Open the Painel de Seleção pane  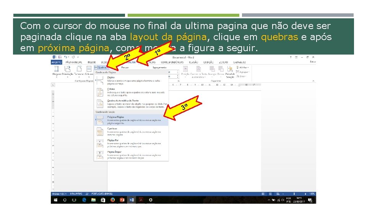pos(230,72)
